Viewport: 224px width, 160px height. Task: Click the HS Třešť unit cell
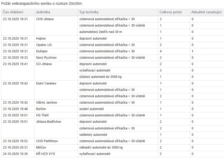point(43,115)
